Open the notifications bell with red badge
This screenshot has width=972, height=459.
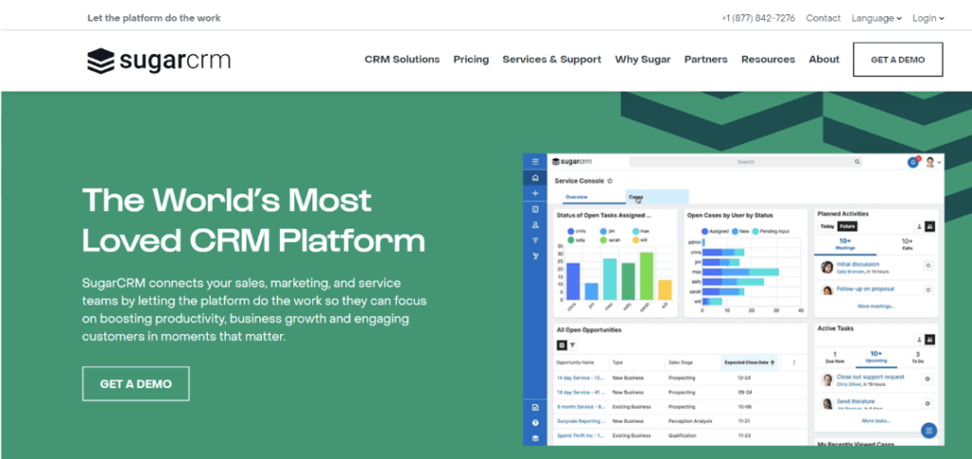tap(913, 161)
